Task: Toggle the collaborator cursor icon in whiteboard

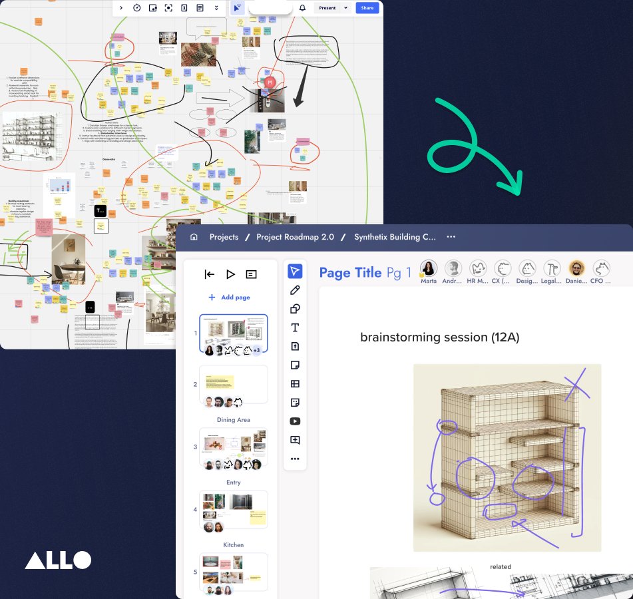Action: [x=238, y=8]
